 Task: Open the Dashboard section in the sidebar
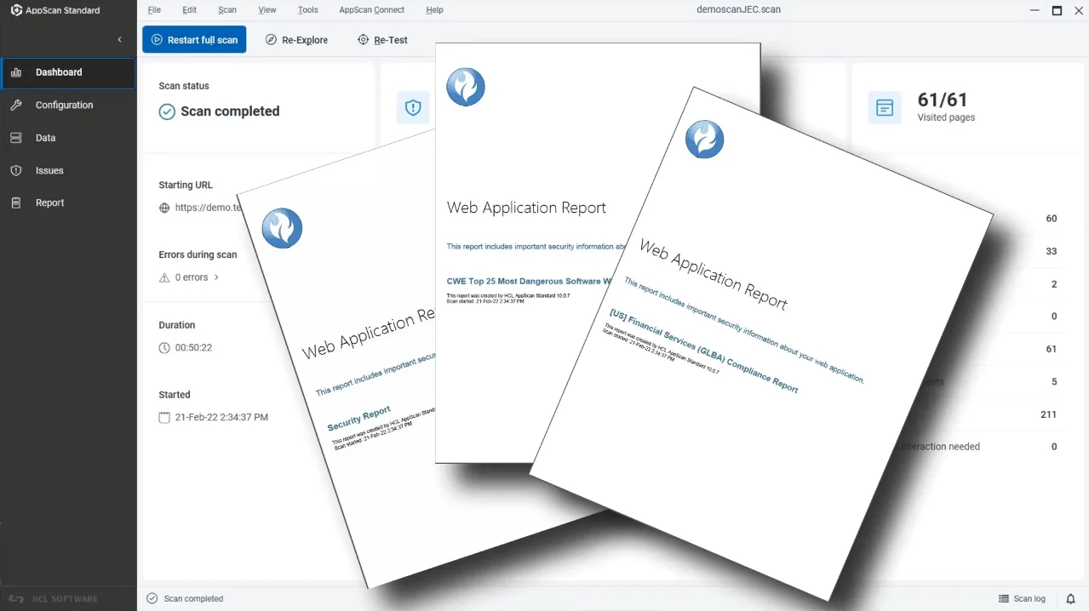click(x=57, y=72)
